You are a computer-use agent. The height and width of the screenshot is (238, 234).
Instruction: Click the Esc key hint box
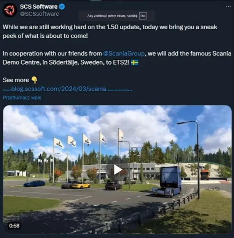pos(143,16)
